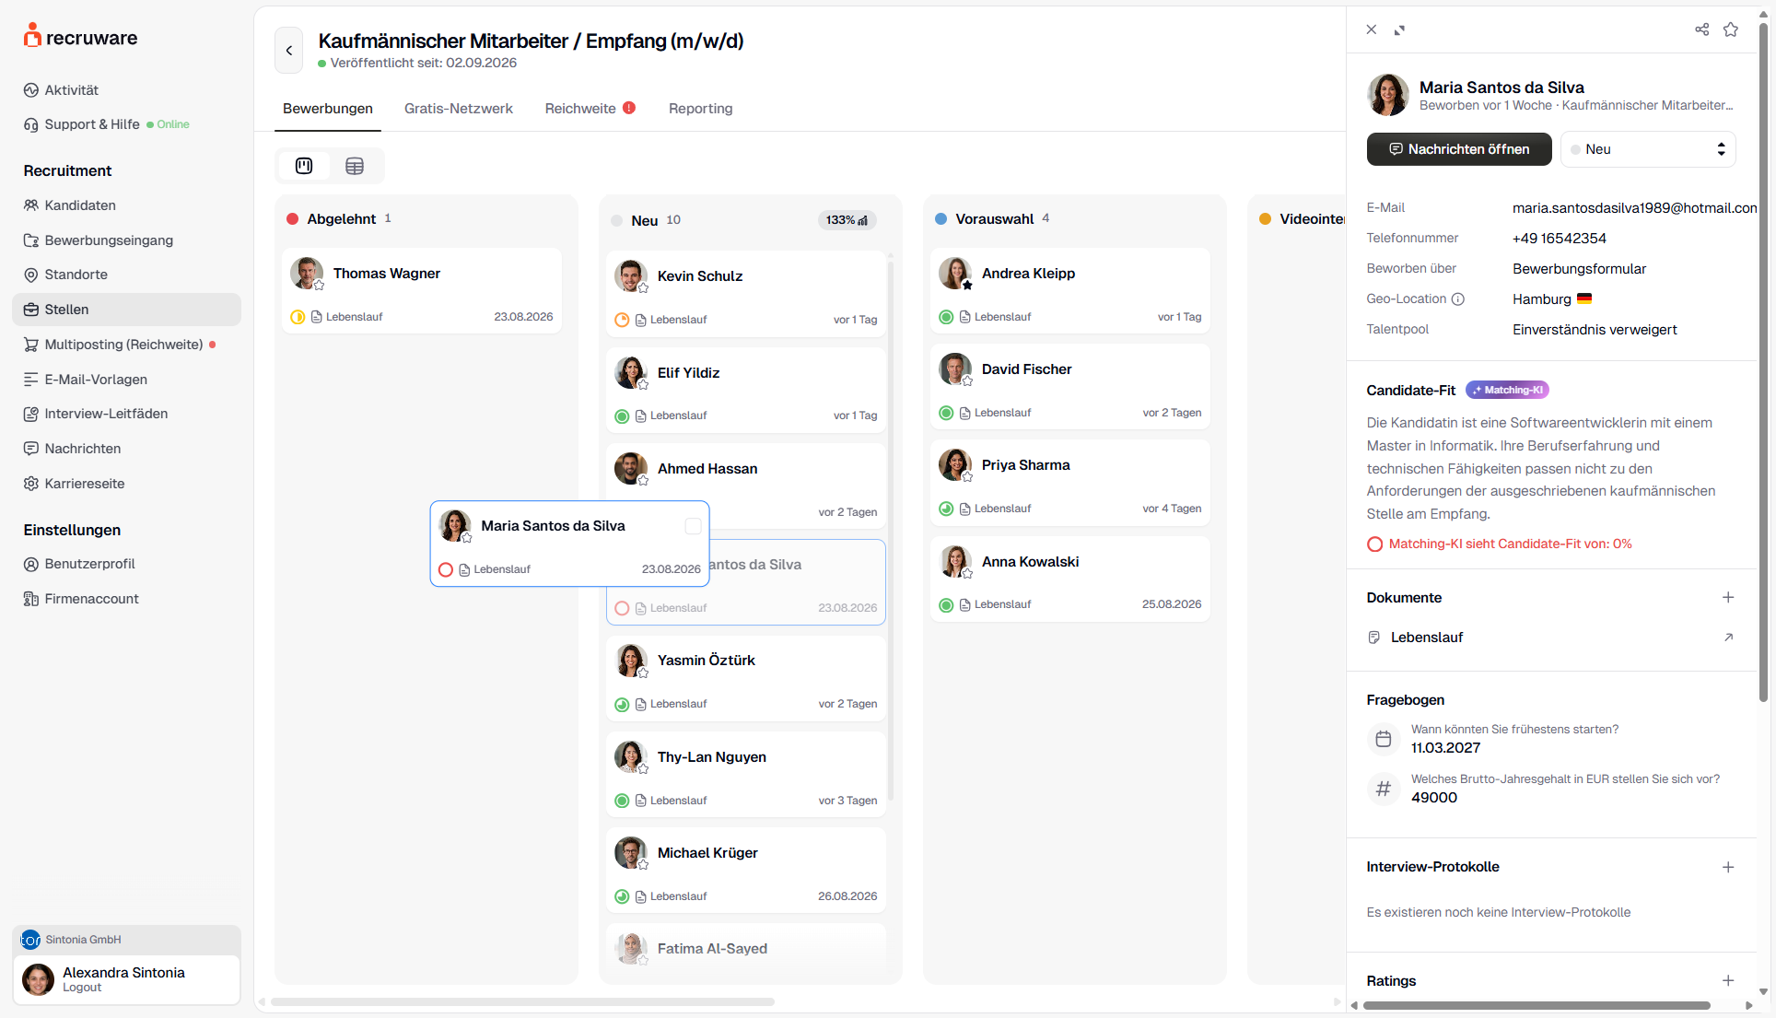Screen dimensions: 1776x1018
Task: Expand the candidate panel to fullscreen
Action: (1399, 30)
